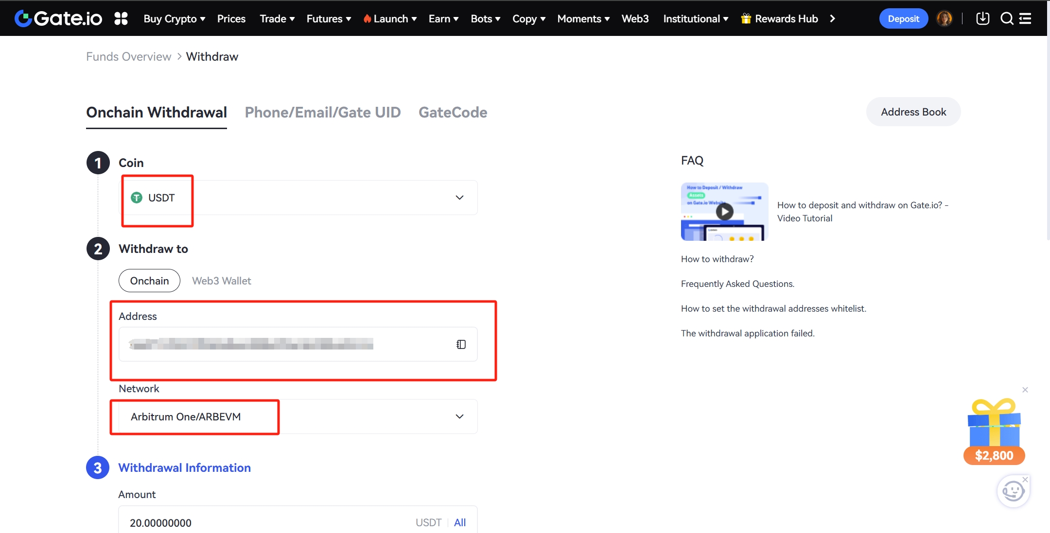Image resolution: width=1050 pixels, height=533 pixels.
Task: Expand the USDT coin dropdown
Action: pos(459,198)
